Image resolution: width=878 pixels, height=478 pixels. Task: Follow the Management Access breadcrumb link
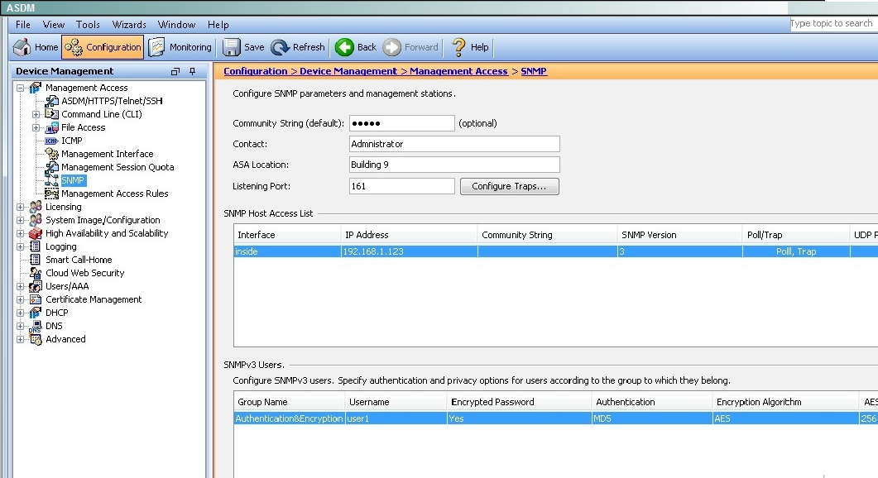click(x=458, y=71)
